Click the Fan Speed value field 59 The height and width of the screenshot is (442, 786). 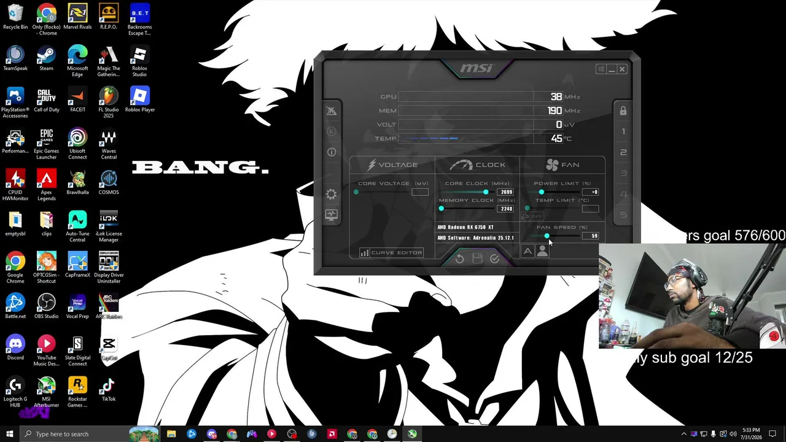590,236
